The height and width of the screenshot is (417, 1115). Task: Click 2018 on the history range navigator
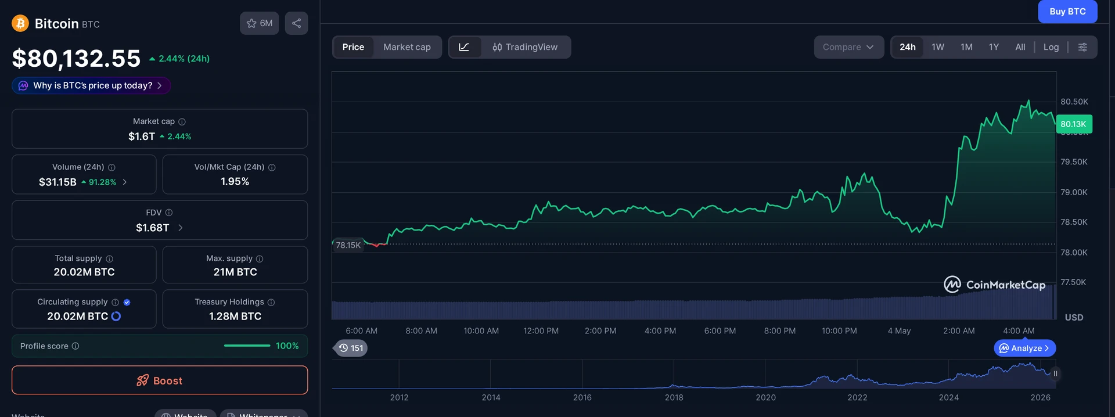click(x=674, y=397)
